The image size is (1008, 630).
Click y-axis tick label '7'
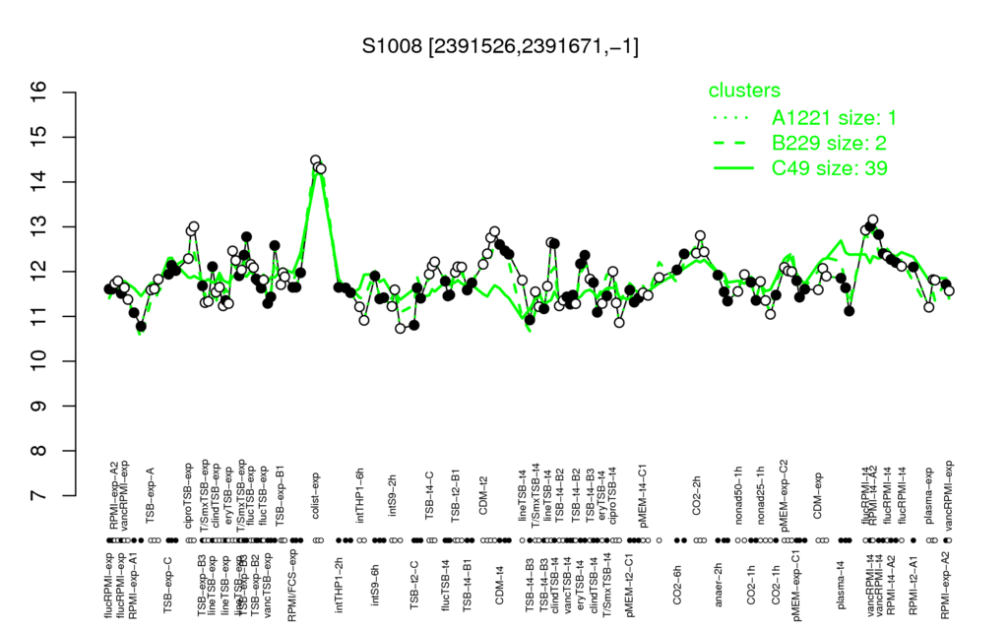pos(39,496)
